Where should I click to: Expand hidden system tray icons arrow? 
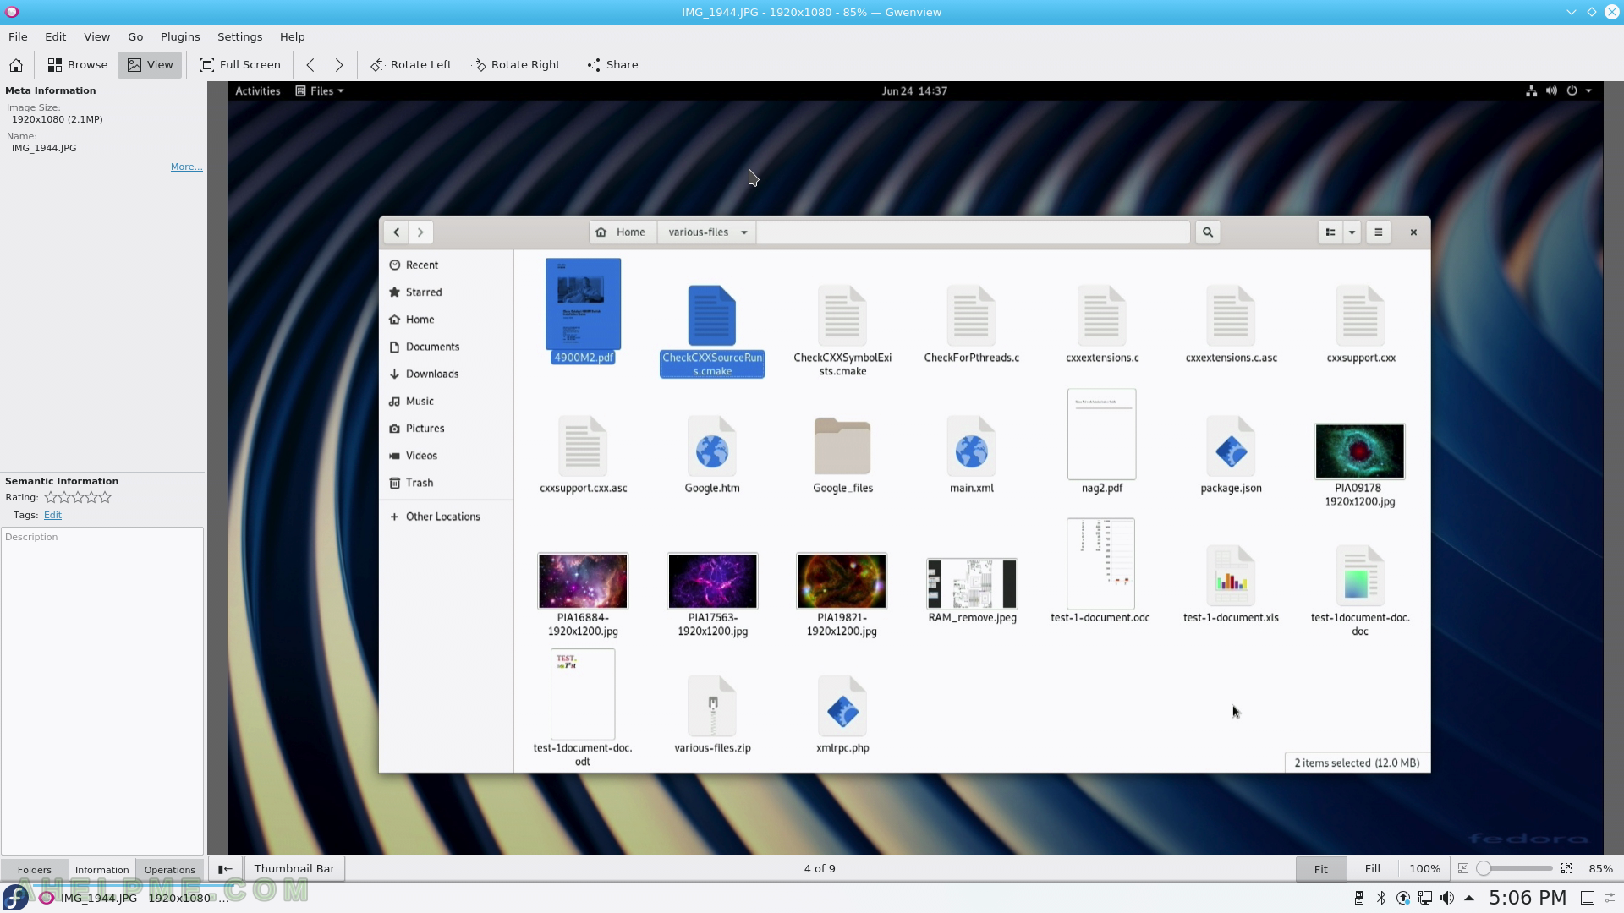pyautogui.click(x=1469, y=899)
